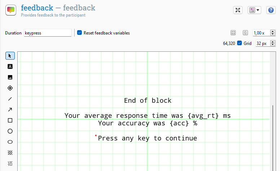The height and width of the screenshot is (171, 280).
Task: Click the zoom-to-fit button
Action: tap(233, 33)
